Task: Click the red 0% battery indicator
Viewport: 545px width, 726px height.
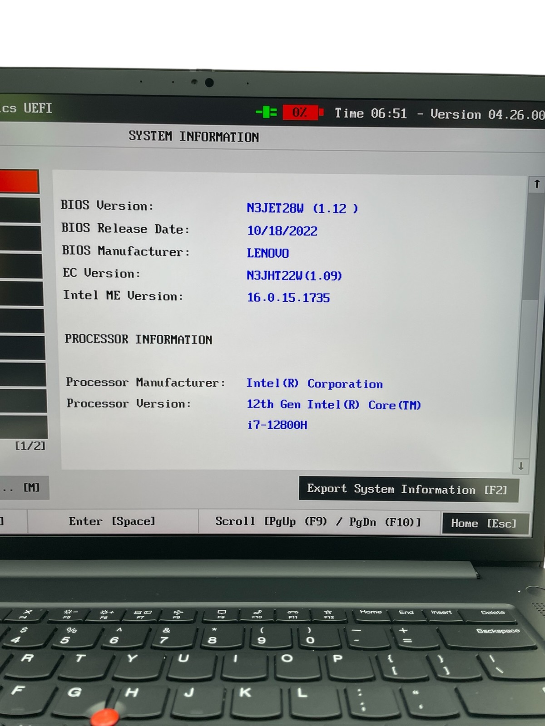Action: click(x=303, y=112)
